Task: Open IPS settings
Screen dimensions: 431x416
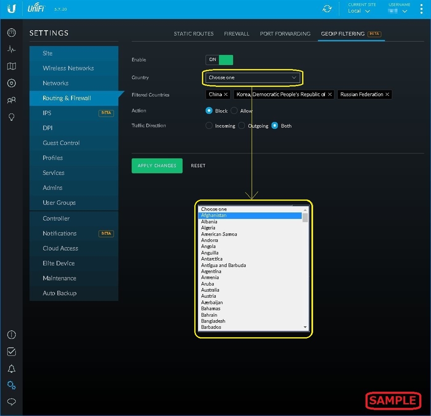Action: tap(74, 113)
